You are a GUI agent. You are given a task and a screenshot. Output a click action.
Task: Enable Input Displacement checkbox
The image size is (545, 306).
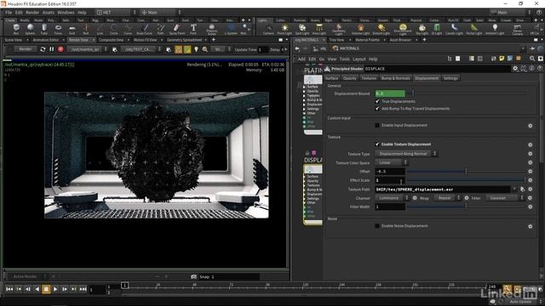tap(377, 125)
